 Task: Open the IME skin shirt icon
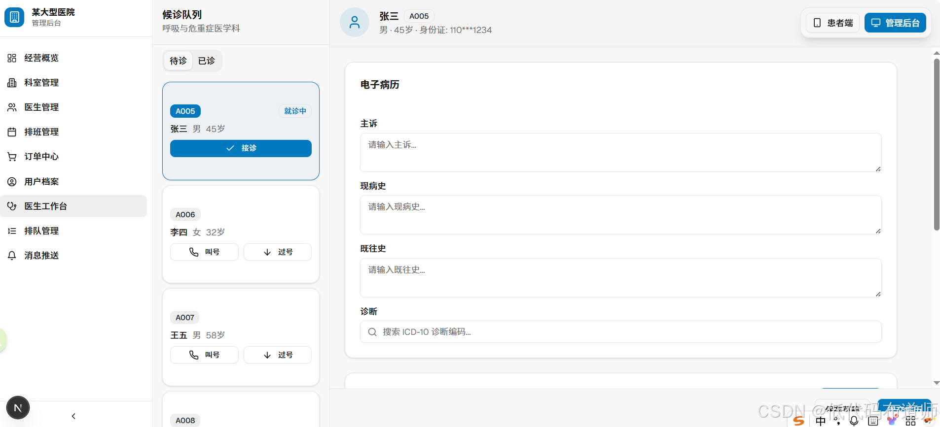[892, 420]
